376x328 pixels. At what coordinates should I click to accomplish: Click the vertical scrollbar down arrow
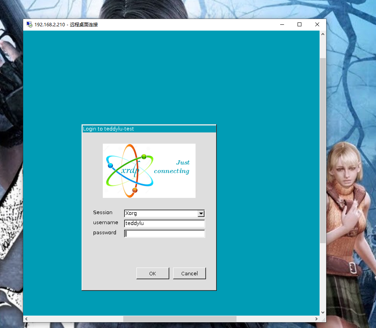click(323, 313)
